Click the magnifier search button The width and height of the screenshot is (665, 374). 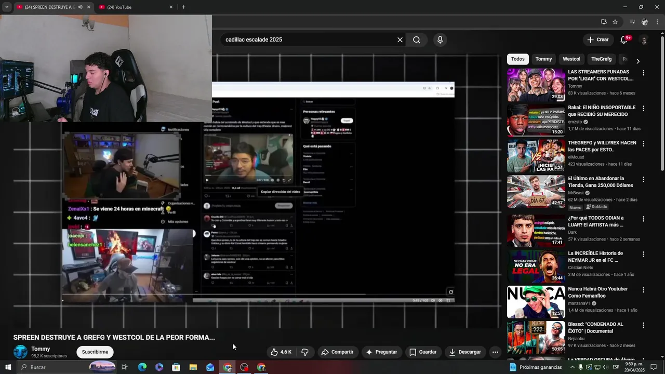pos(417,39)
